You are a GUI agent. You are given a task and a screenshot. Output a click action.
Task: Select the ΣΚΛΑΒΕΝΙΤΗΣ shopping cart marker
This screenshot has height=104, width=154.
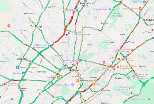pyautogui.click(x=77, y=10)
